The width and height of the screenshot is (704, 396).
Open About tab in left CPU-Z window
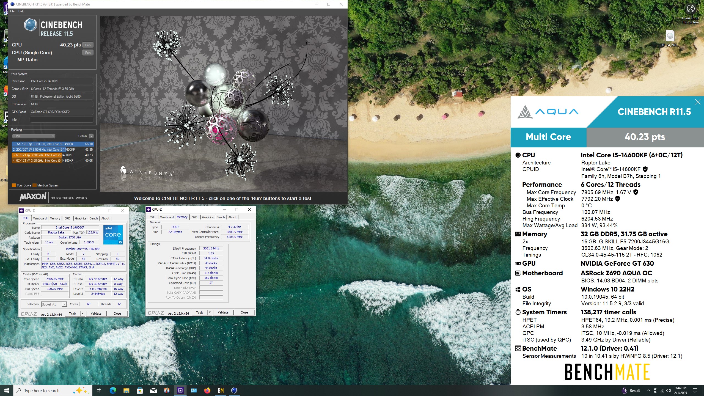point(105,218)
